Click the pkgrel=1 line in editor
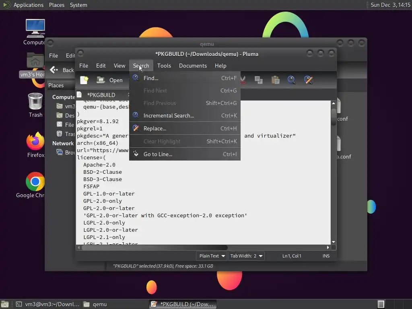This screenshot has width=412, height=309. (x=90, y=128)
